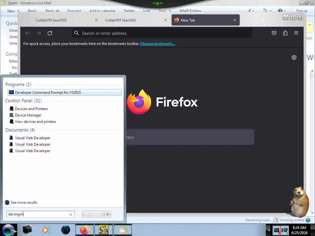Show hidden system tray icons
Screen dimensions: 315x236
[x=269, y=230]
